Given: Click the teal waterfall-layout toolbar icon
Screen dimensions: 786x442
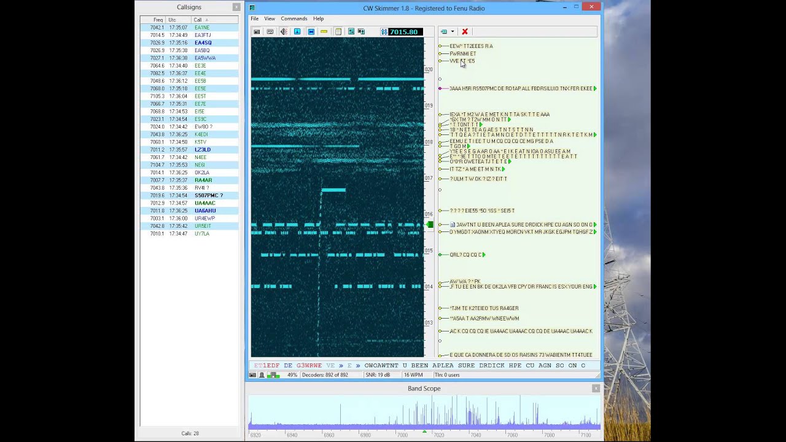Looking at the screenshot, I should 351,32.
